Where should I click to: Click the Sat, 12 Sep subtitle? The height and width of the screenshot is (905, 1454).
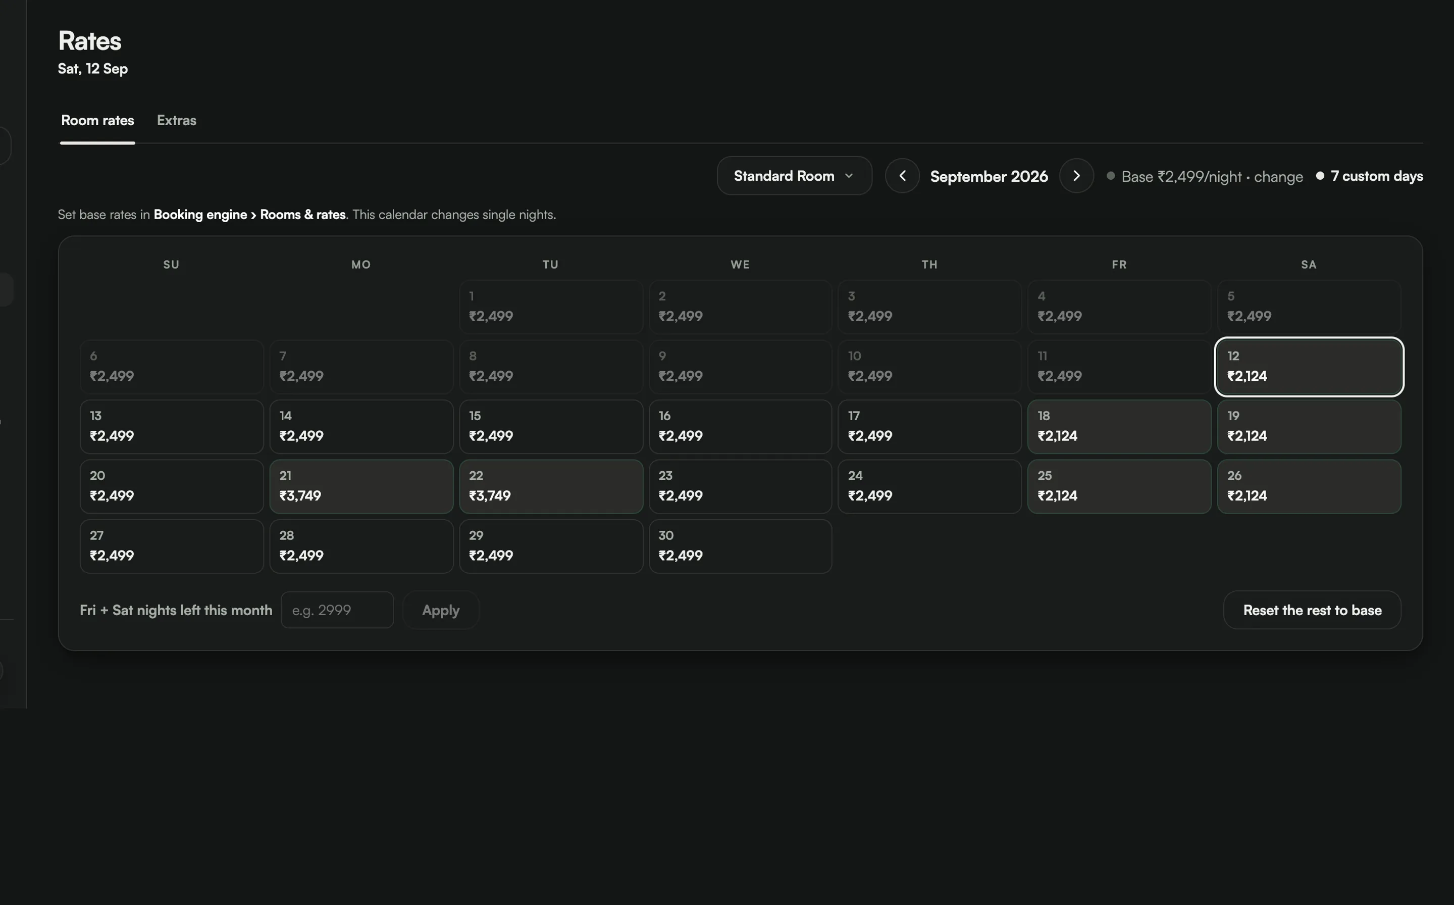coord(93,69)
